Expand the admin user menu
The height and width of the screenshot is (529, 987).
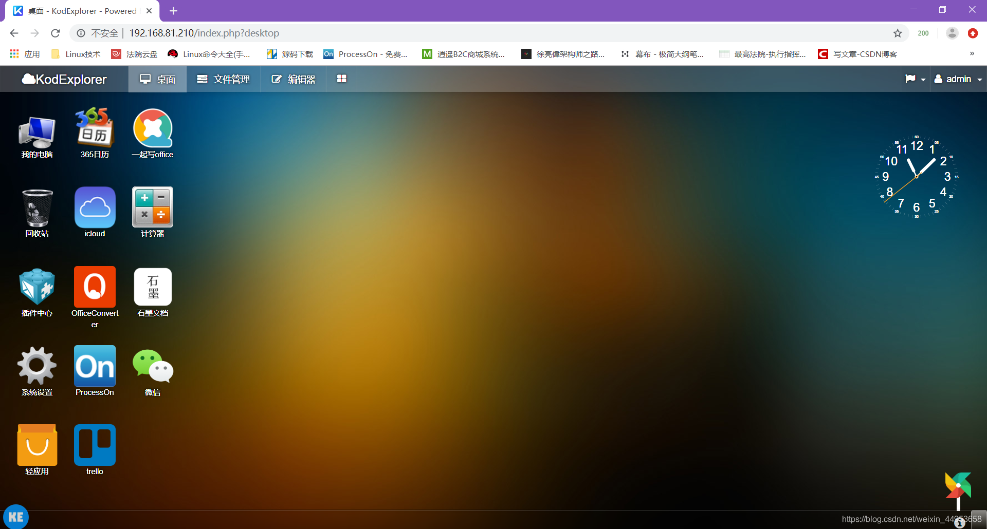click(958, 79)
